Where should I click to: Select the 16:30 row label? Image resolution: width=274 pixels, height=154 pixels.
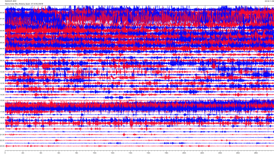coord(2,106)
